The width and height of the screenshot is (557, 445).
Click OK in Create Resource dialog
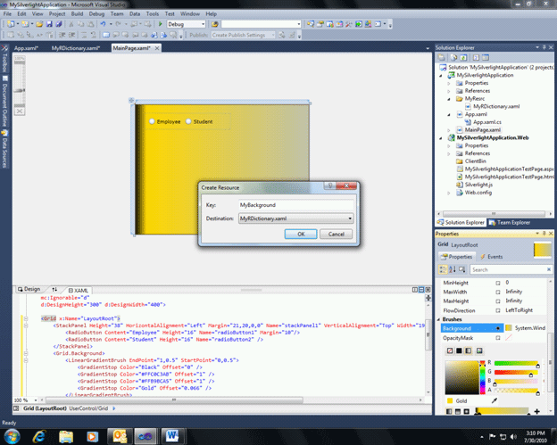pyautogui.click(x=301, y=234)
